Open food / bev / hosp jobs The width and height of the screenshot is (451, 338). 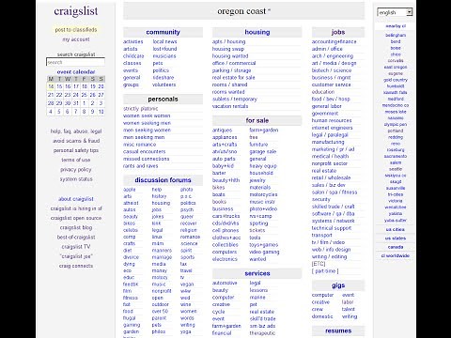tap(331, 99)
